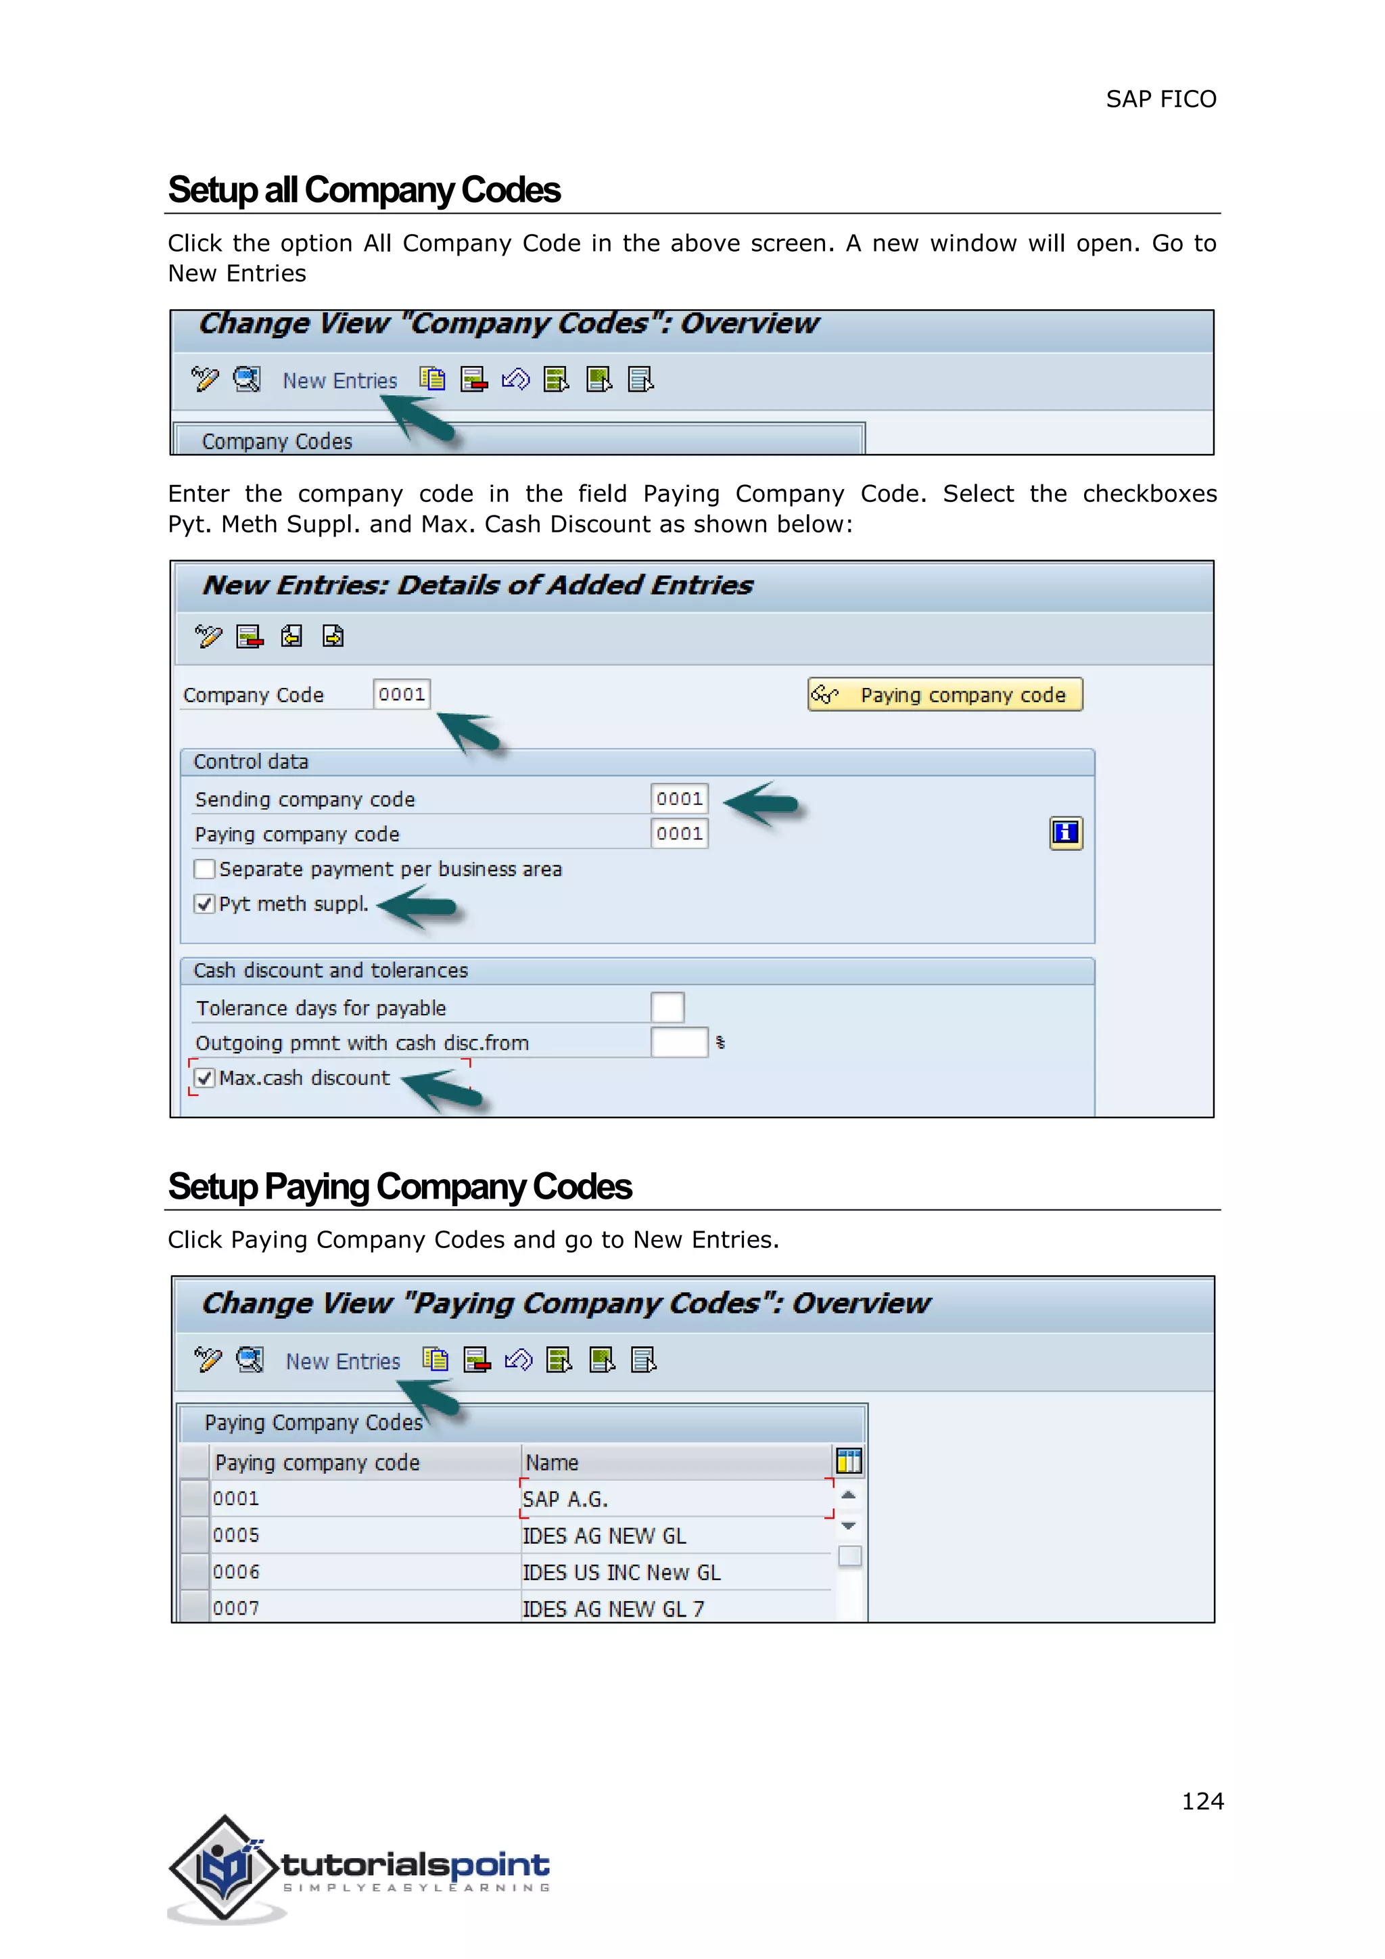1385x1959 pixels.
Task: Click Previous Entry icon in New Entries toolbar
Action: [291, 637]
